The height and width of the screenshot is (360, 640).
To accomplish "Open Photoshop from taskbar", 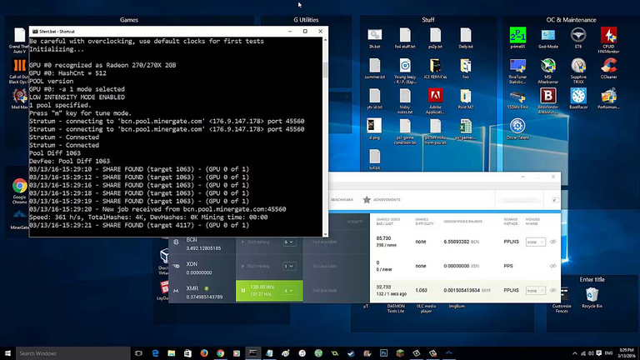I will click(x=383, y=353).
